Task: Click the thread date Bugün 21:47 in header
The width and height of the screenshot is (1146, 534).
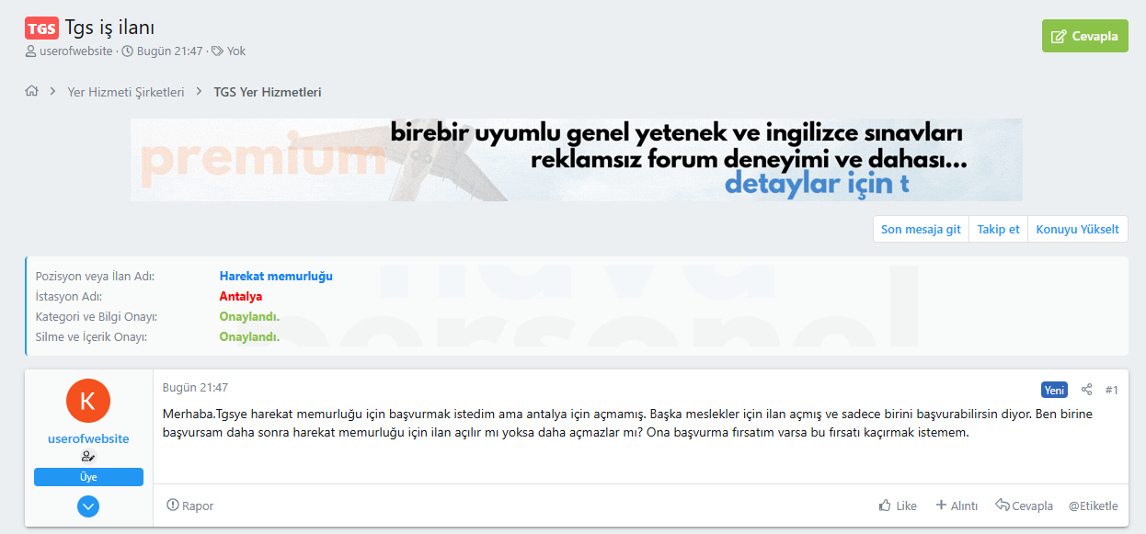Action: [169, 51]
